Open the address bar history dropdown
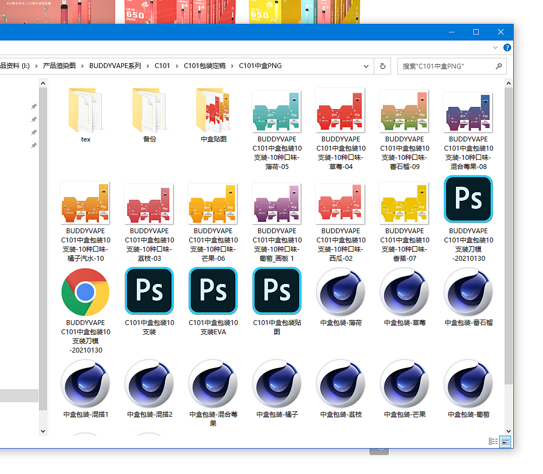The height and width of the screenshot is (474, 543). 366,66
